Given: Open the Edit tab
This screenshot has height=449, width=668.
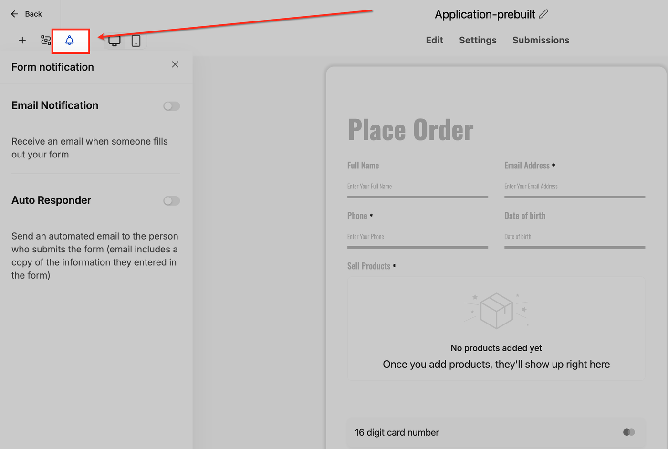Looking at the screenshot, I should [x=434, y=41].
